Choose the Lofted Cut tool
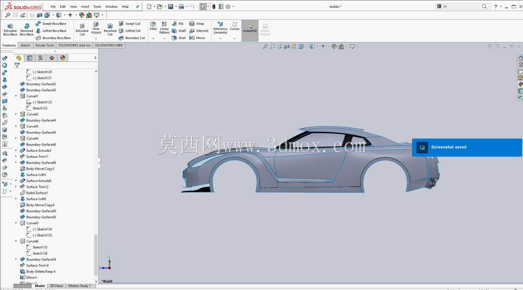The height and width of the screenshot is (290, 523). (x=130, y=31)
